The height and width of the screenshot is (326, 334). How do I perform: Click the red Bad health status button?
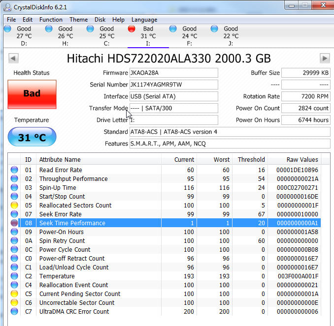click(x=32, y=94)
